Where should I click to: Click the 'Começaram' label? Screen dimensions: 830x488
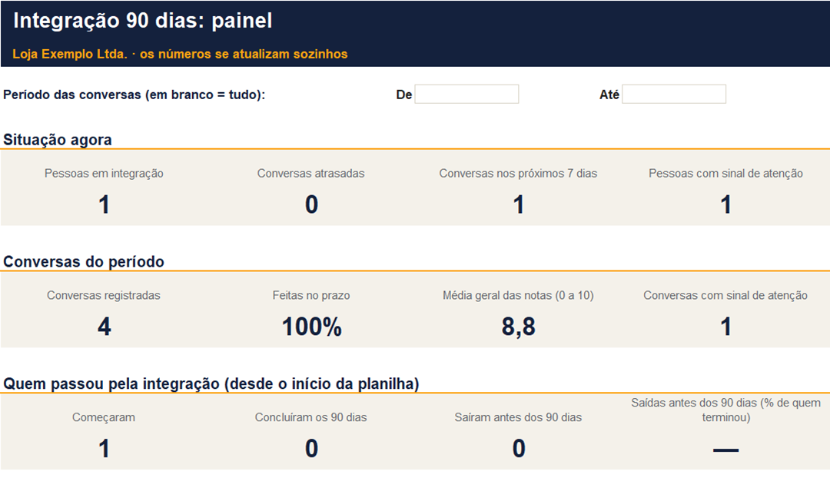(104, 417)
